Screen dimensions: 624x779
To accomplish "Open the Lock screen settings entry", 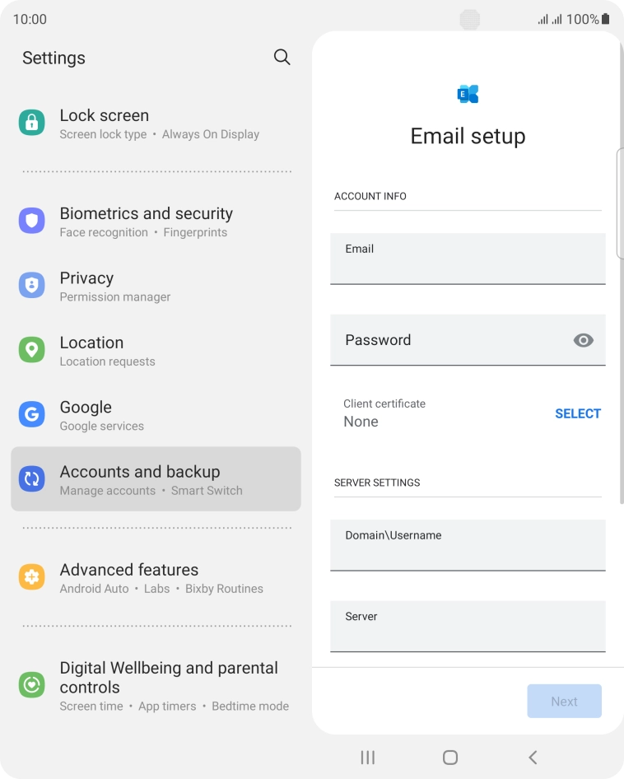I will tap(156, 124).
